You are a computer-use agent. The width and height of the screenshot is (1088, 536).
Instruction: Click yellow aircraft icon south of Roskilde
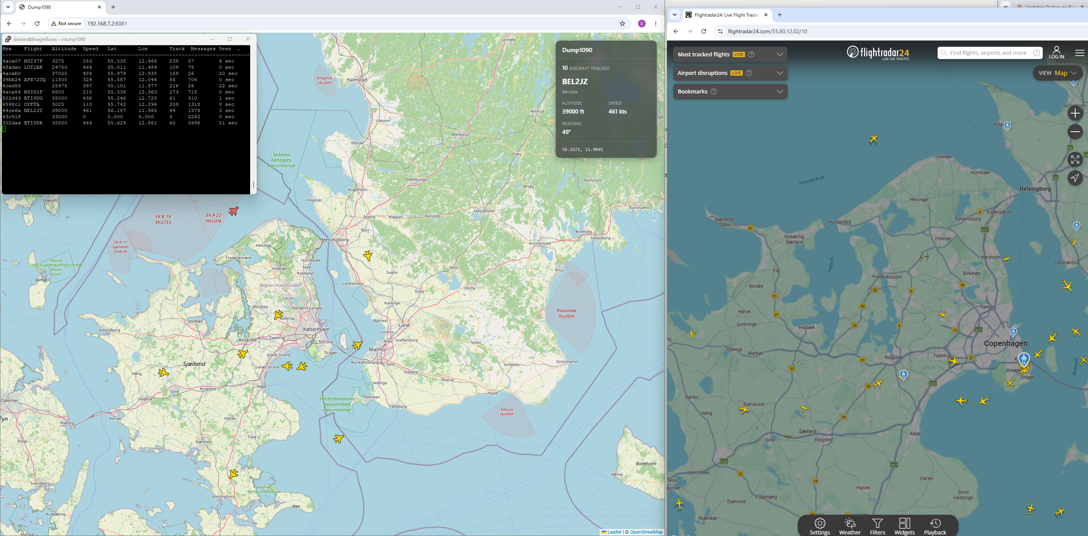(242, 354)
